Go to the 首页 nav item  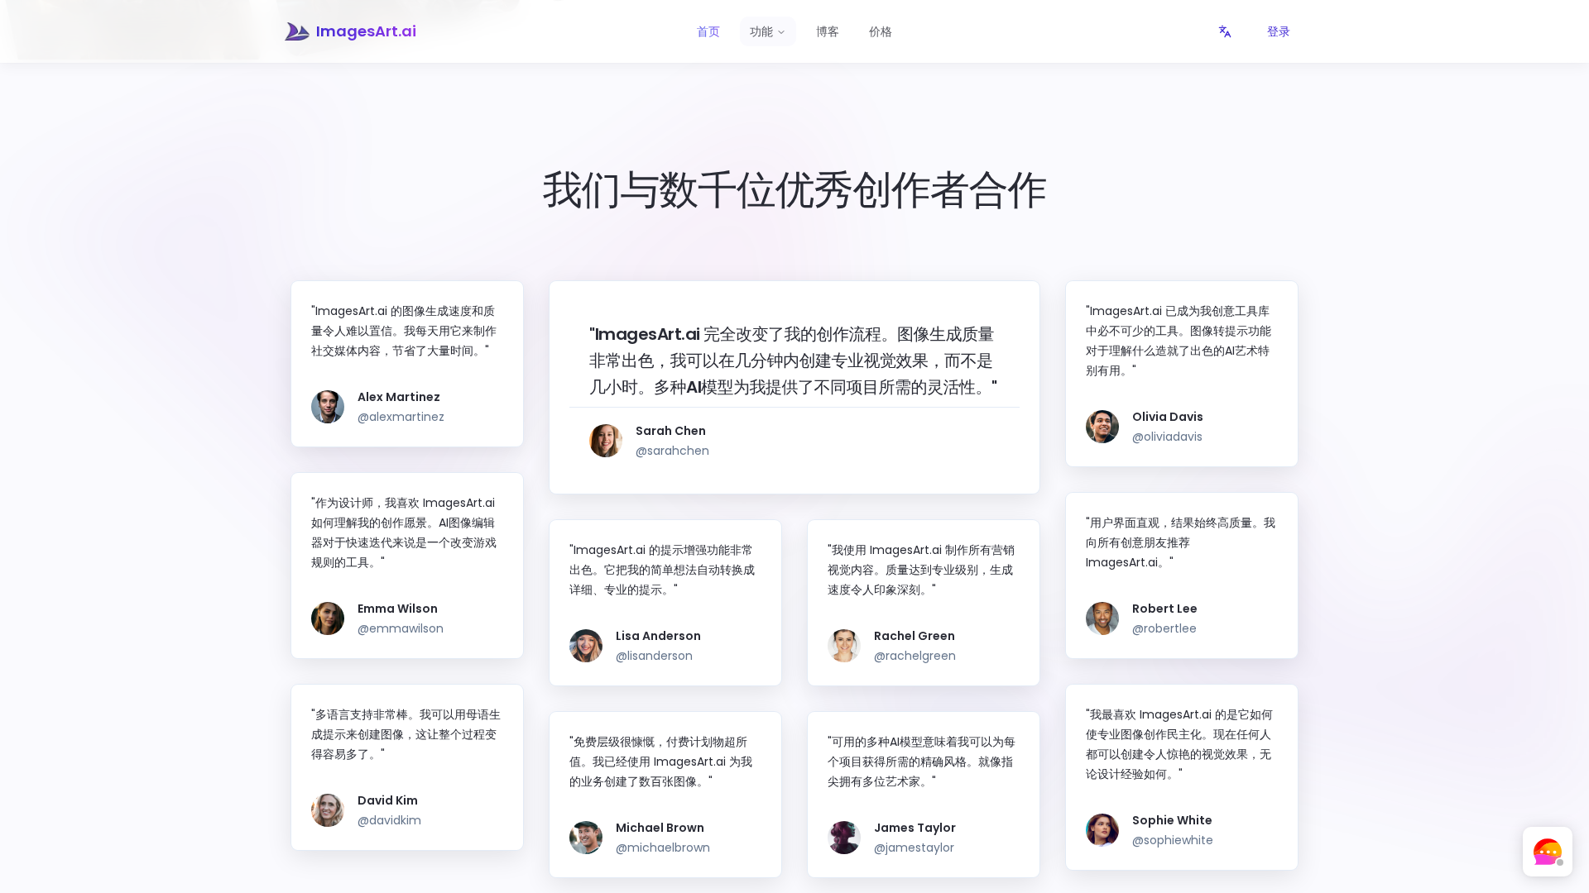coord(708,31)
